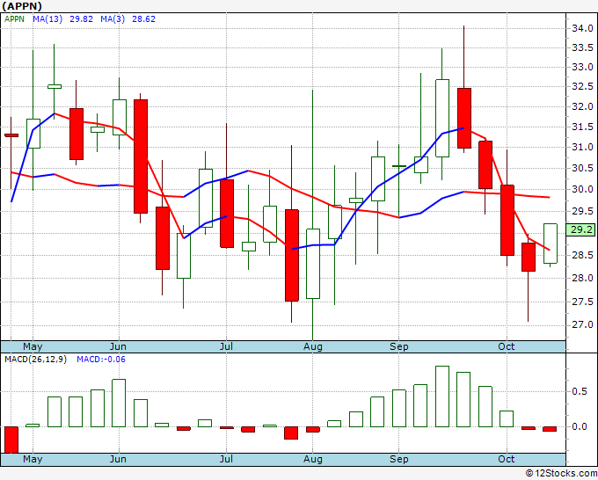Click the Sep marker on MACD timeline
This screenshot has height=480, width=598.
click(x=399, y=459)
